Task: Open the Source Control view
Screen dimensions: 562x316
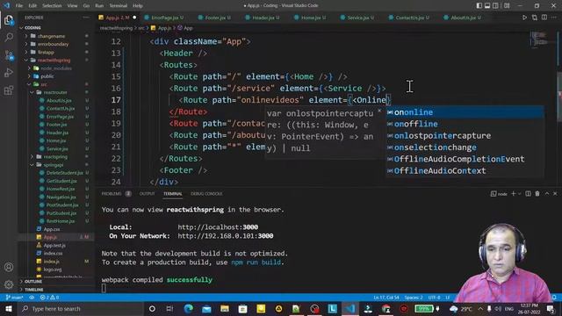Action: (x=9, y=54)
